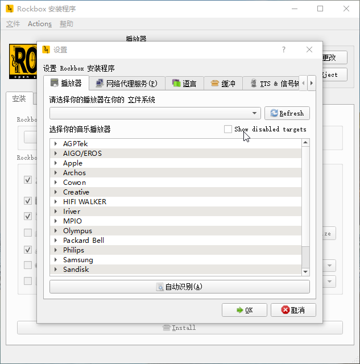Toggle the second unchecked checkbox in the main window
The height and width of the screenshot is (364, 360).
tap(28, 265)
